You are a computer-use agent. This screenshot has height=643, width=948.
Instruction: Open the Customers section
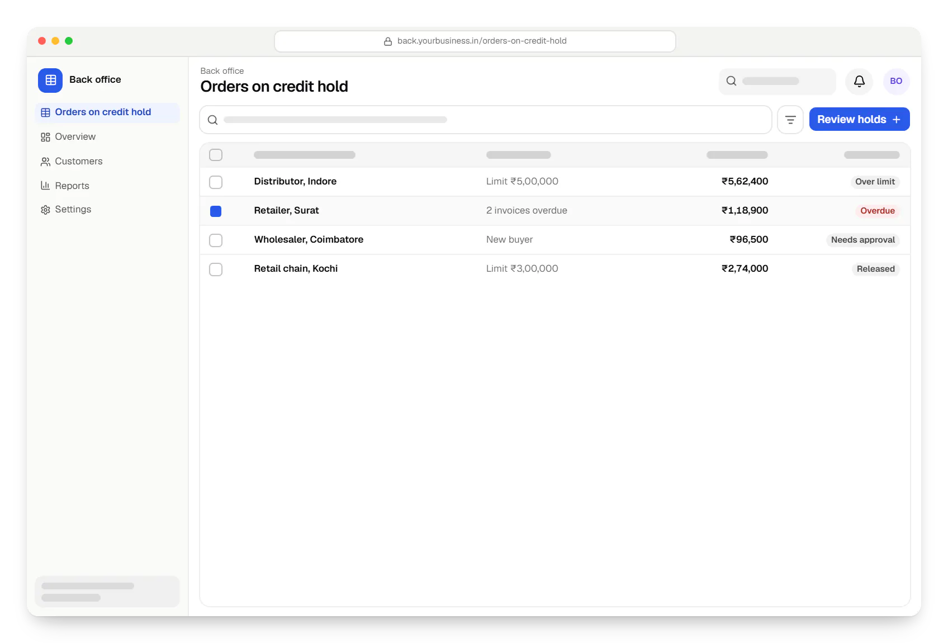point(107,162)
